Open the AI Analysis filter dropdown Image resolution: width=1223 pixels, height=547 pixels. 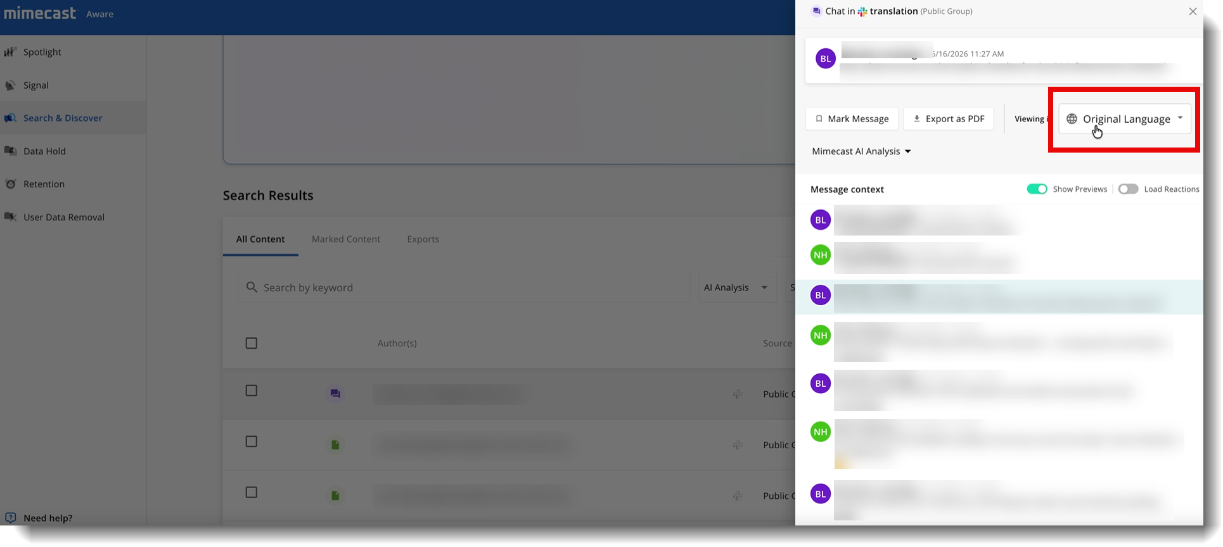(737, 287)
